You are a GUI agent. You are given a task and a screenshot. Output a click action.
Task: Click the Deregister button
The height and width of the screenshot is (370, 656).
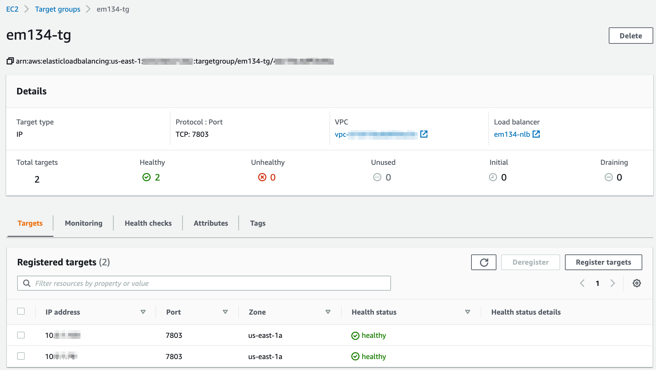530,262
